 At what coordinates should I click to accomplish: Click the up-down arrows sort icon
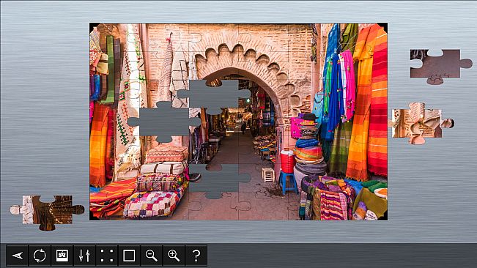(x=84, y=256)
